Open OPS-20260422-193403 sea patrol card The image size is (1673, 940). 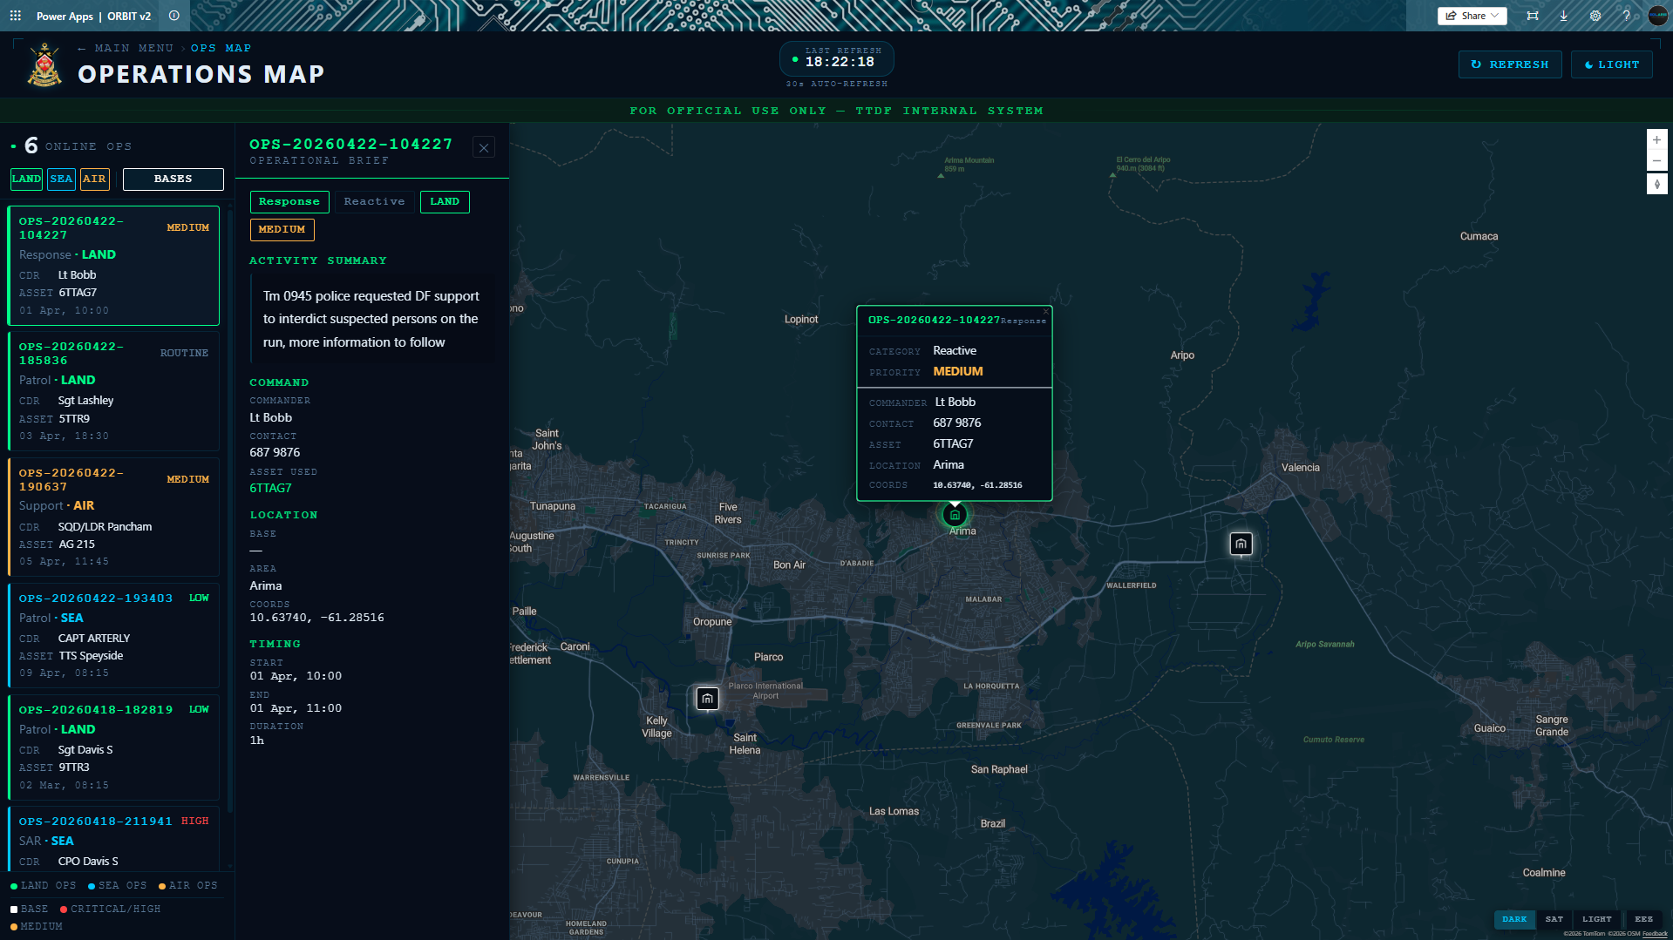click(x=113, y=635)
